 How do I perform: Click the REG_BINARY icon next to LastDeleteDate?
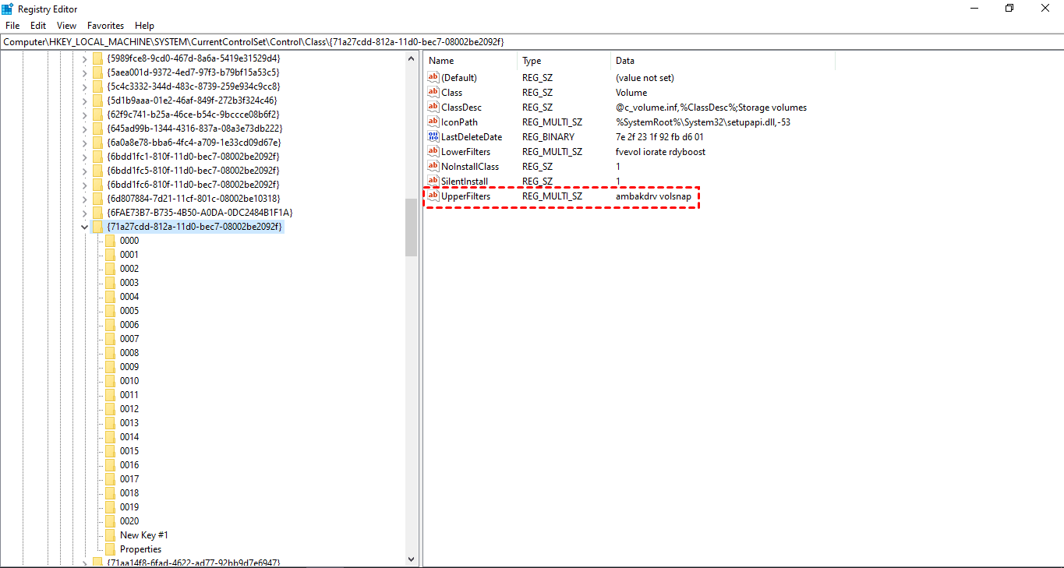click(x=433, y=136)
